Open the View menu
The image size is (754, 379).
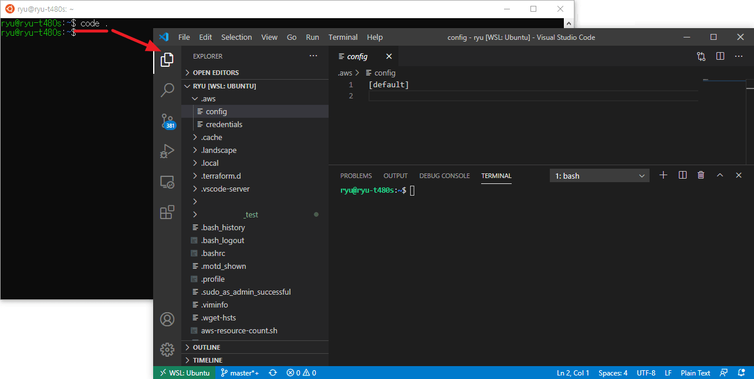click(x=269, y=37)
